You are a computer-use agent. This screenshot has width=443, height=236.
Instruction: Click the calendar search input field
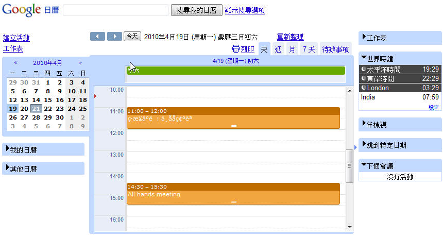[x=116, y=10]
